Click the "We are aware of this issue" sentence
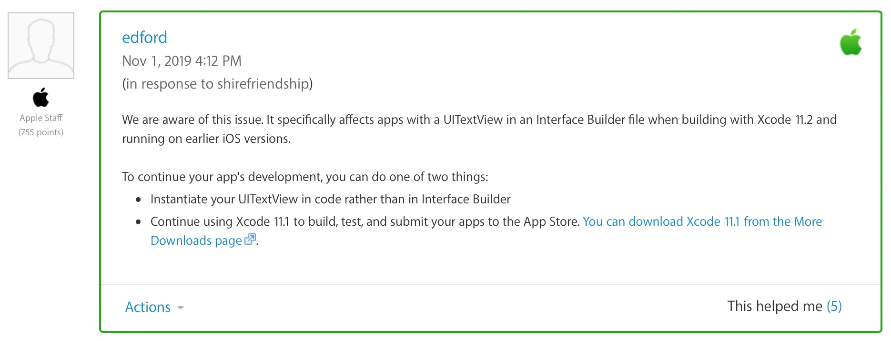 tap(192, 120)
